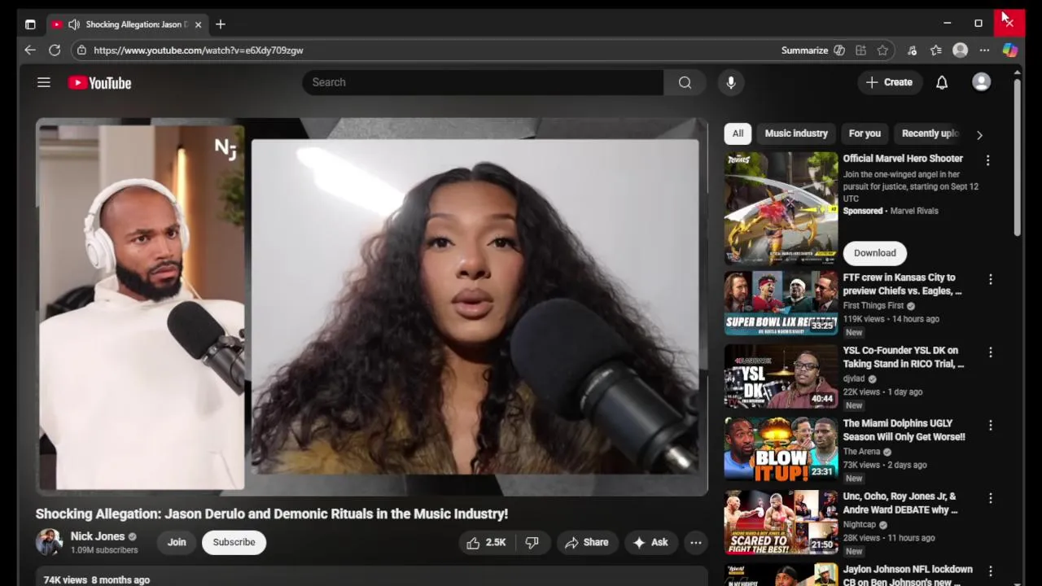Image resolution: width=1042 pixels, height=586 pixels.
Task: Switch to the Shocking Allegation browser tab
Action: click(x=126, y=24)
